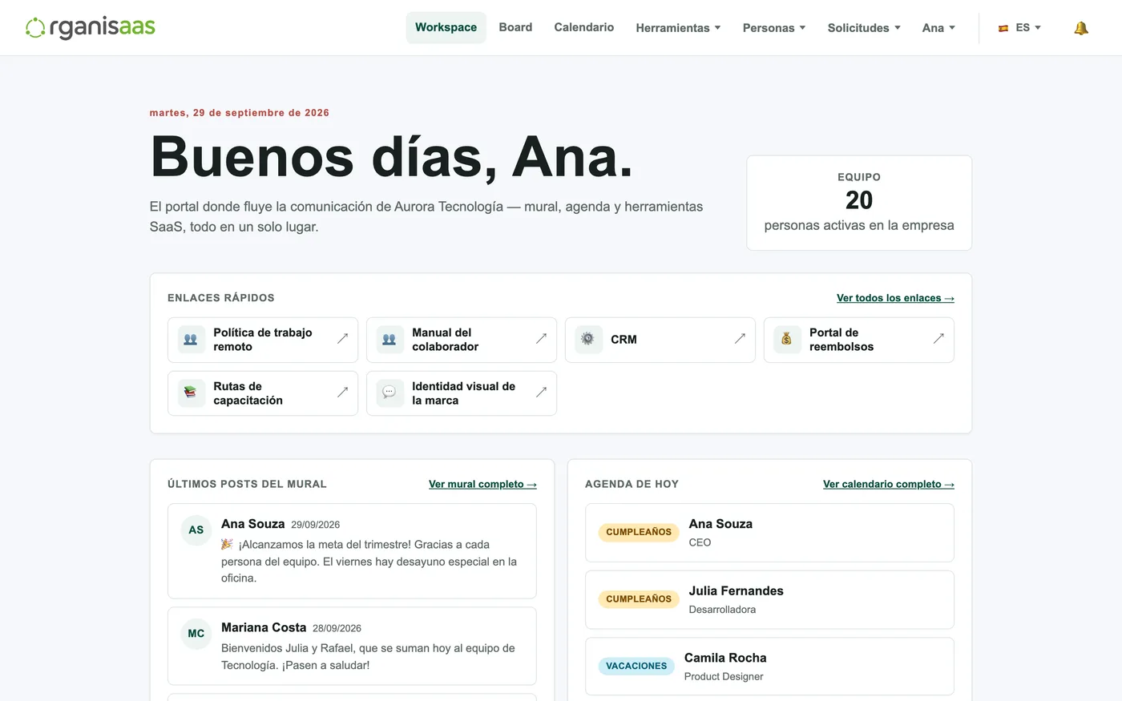The image size is (1122, 701).
Task: Click the Product Designer role text
Action: click(x=724, y=676)
